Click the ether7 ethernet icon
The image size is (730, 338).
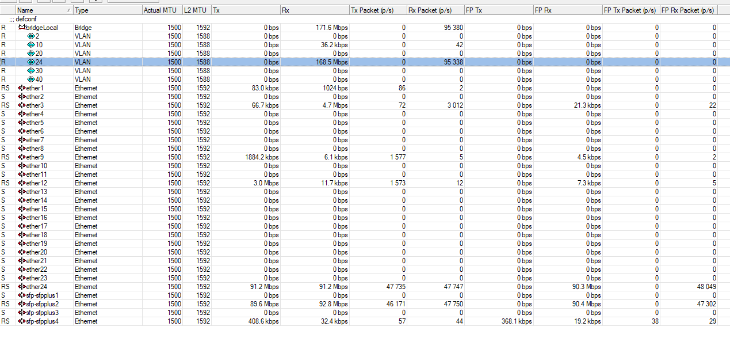point(22,140)
